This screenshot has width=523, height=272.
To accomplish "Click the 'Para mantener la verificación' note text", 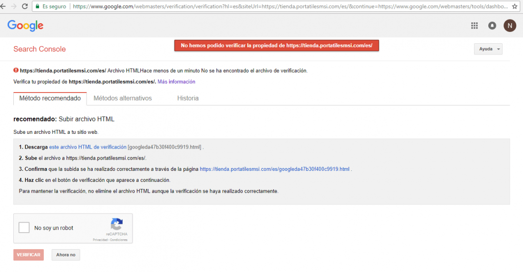I will (x=148, y=191).
